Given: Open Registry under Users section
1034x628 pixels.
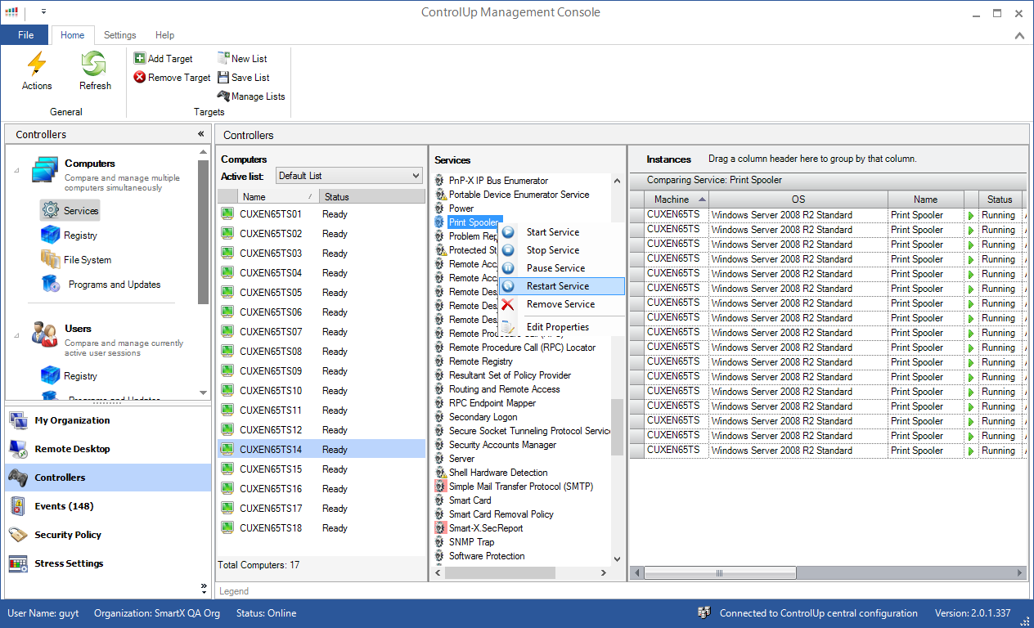Looking at the screenshot, I should click(70, 376).
